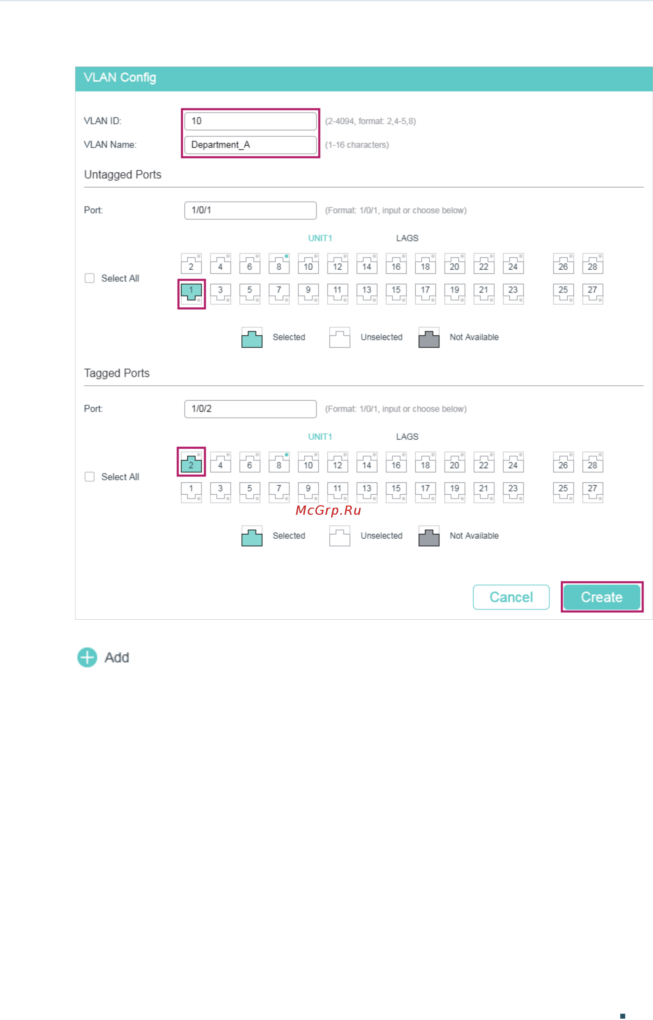
Task: Select port 1 icon in Untagged Ports
Action: coord(191,294)
